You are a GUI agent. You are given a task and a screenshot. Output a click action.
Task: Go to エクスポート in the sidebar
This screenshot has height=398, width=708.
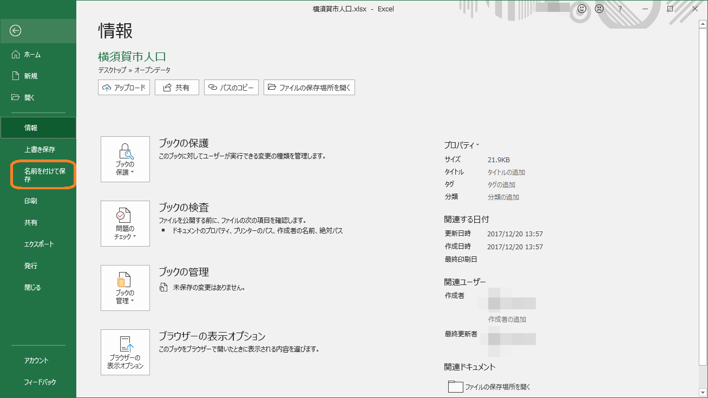39,244
